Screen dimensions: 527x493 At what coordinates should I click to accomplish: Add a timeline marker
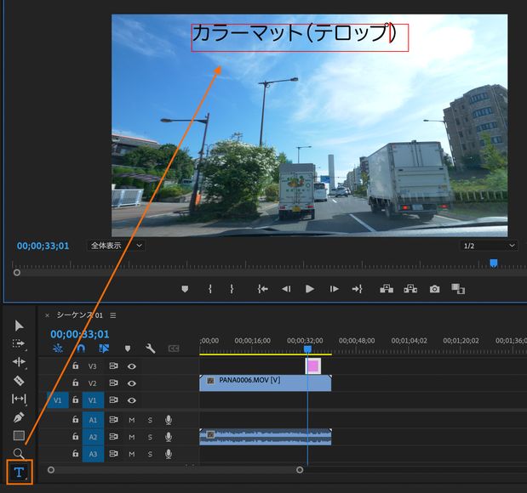(x=128, y=348)
